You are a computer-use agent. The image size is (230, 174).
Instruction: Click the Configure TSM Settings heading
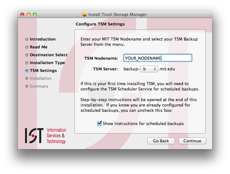coord(100,24)
